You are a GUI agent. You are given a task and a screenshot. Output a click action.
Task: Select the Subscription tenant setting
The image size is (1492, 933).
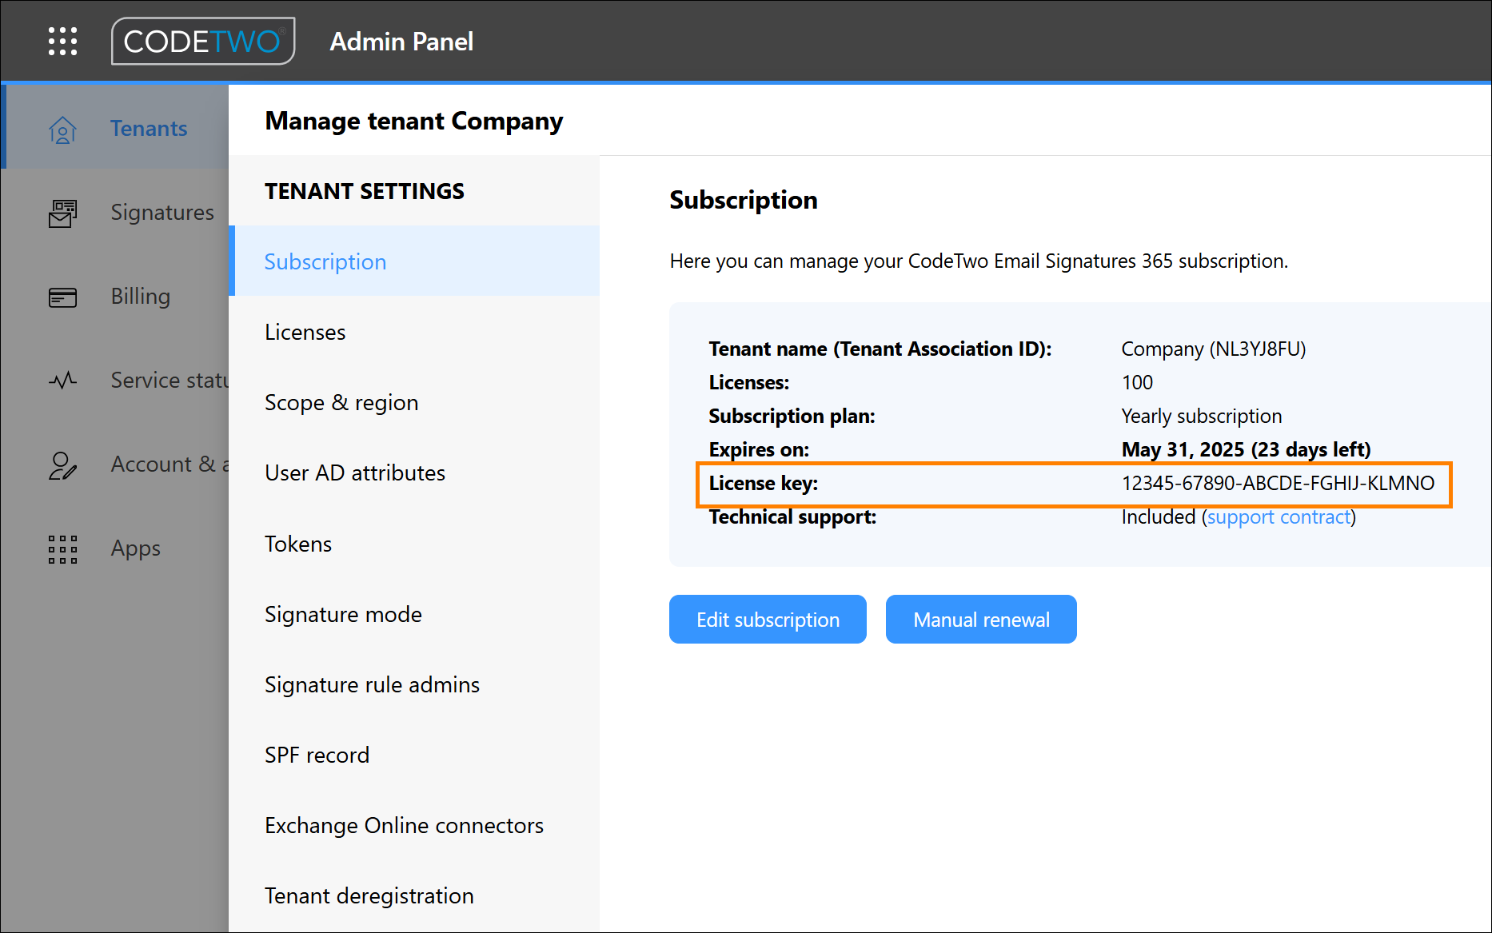point(414,261)
